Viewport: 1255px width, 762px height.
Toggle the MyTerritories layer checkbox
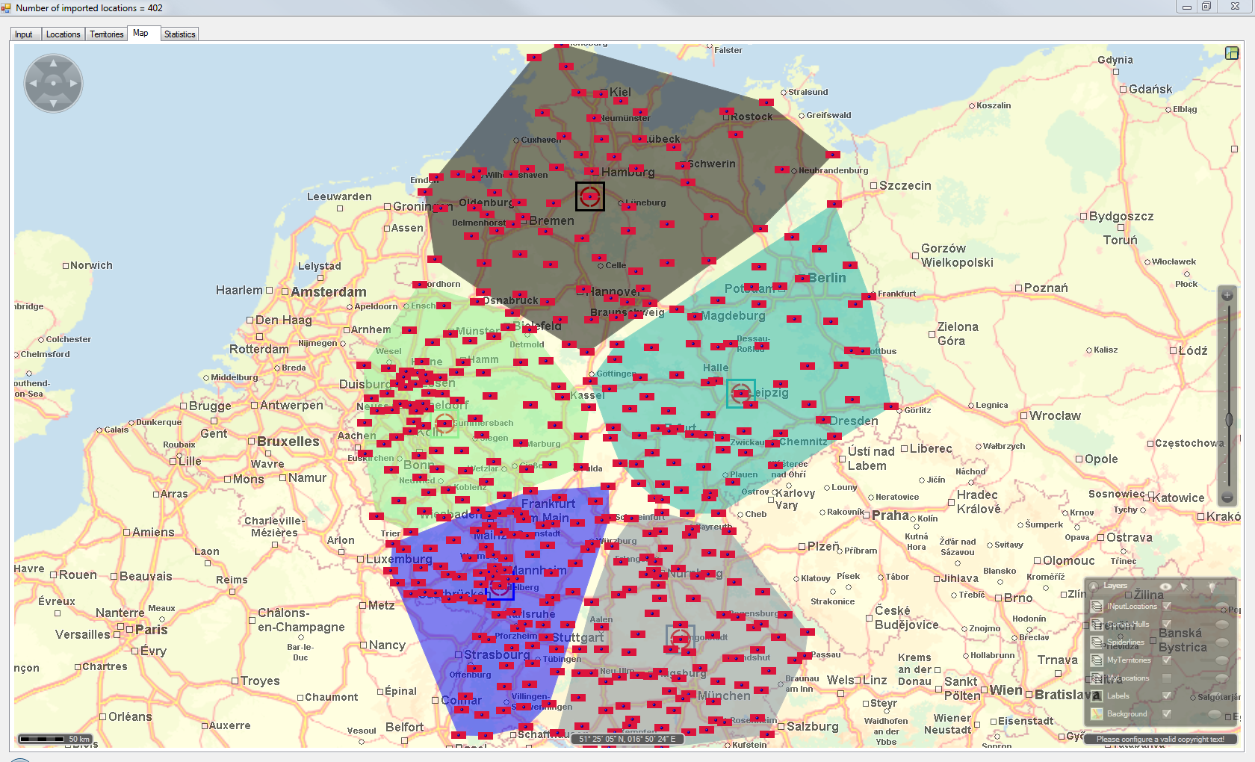click(1167, 660)
